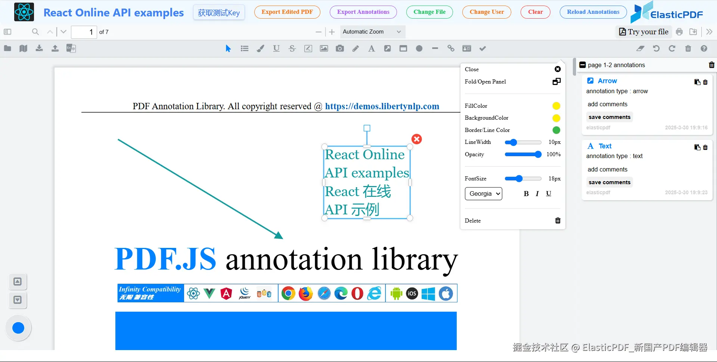Viewport: 717px width, 362px height.
Task: Select the rectangle annotation tool
Action: click(x=403, y=48)
